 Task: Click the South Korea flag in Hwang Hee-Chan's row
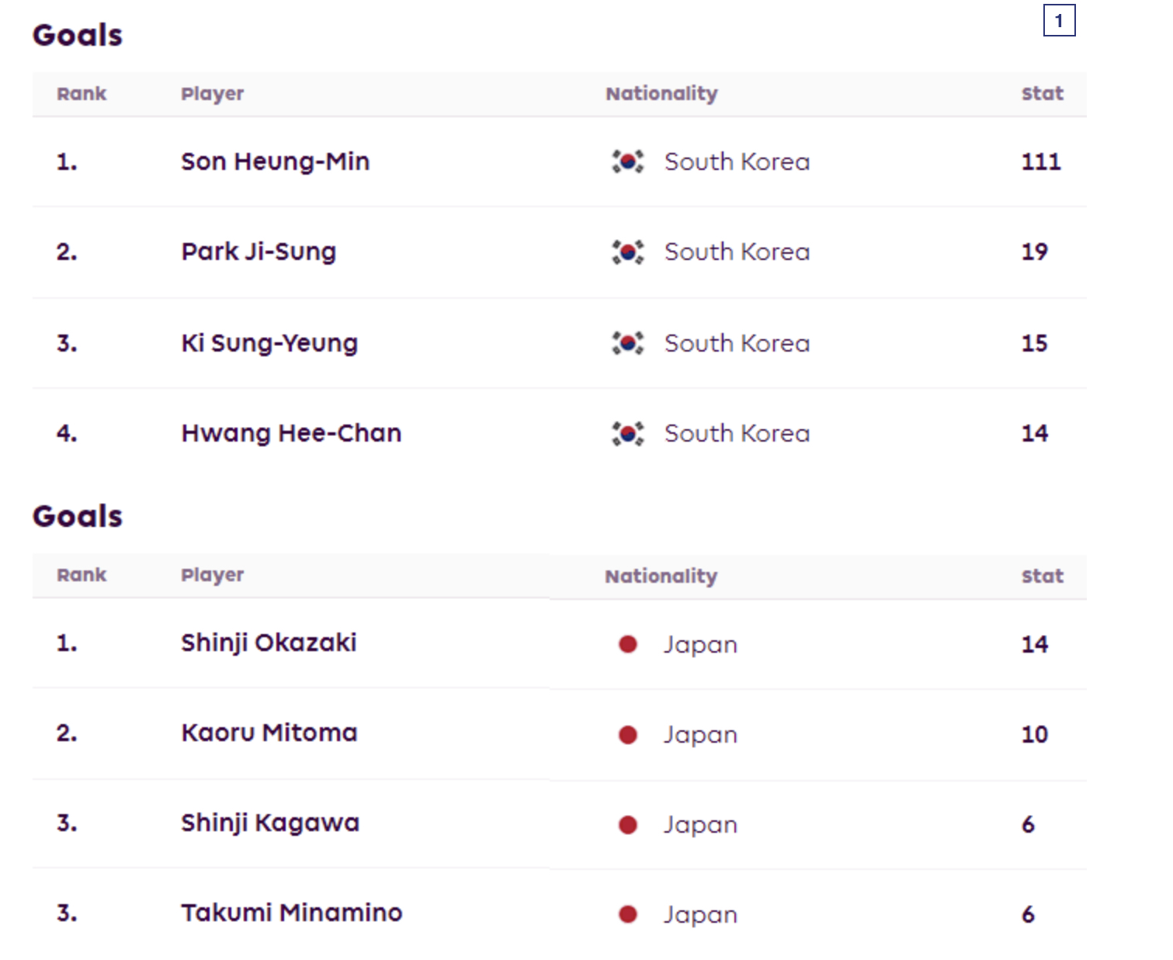[x=627, y=433]
